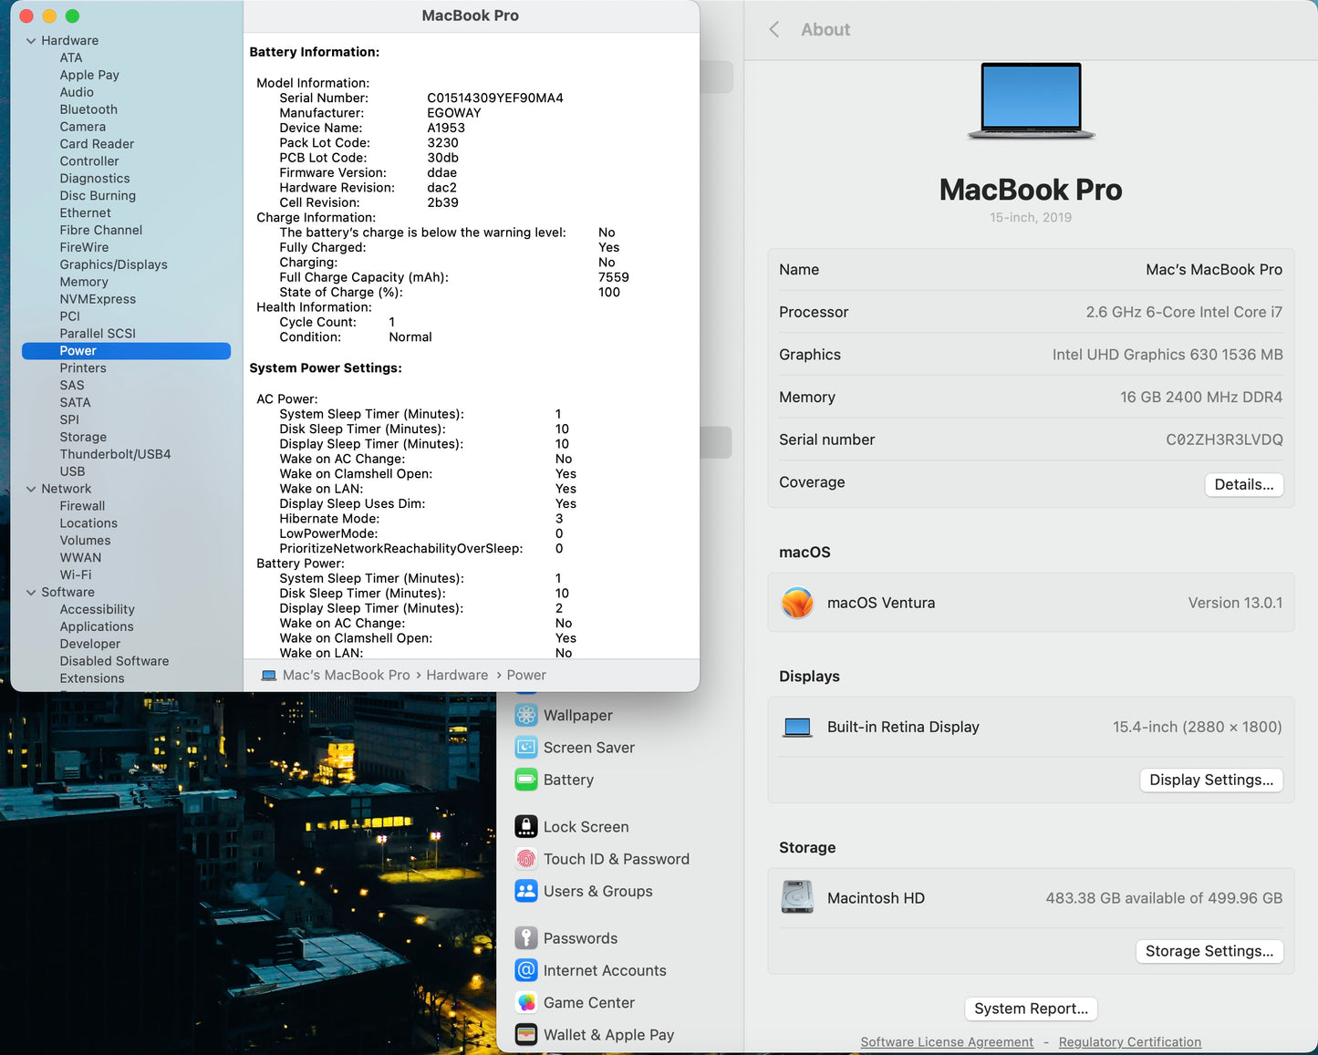Collapse the Hardware section

(30, 40)
